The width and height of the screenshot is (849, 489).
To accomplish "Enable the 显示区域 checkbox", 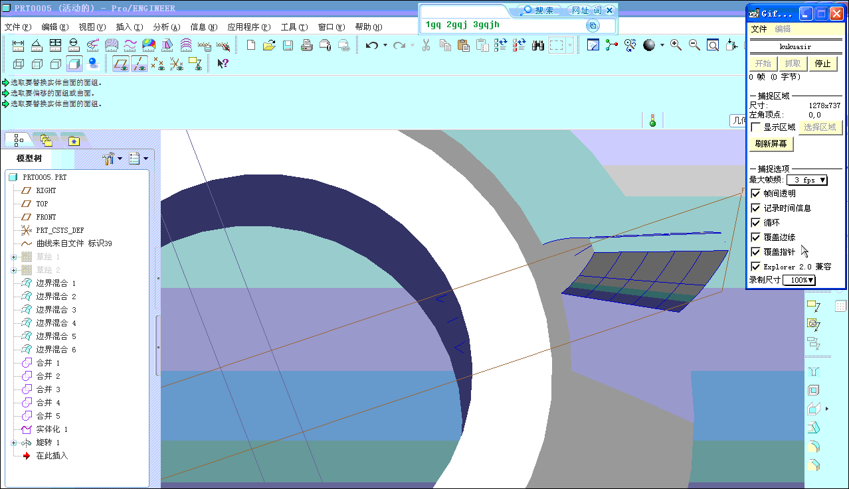I will [x=755, y=127].
